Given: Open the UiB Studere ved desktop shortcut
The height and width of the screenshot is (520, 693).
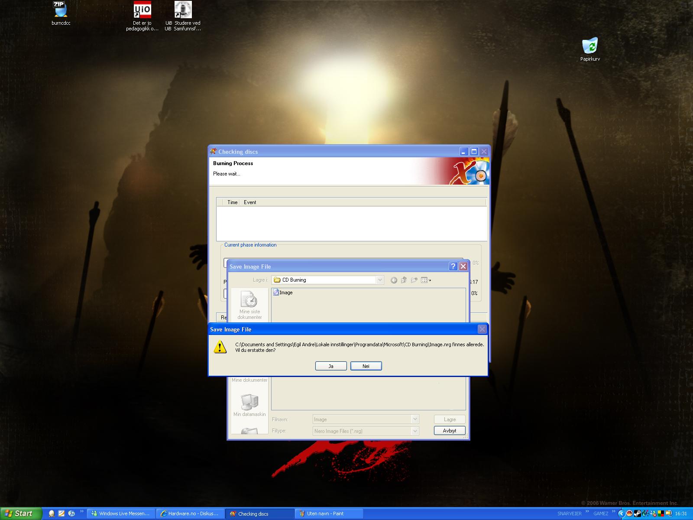Looking at the screenshot, I should coord(183,16).
